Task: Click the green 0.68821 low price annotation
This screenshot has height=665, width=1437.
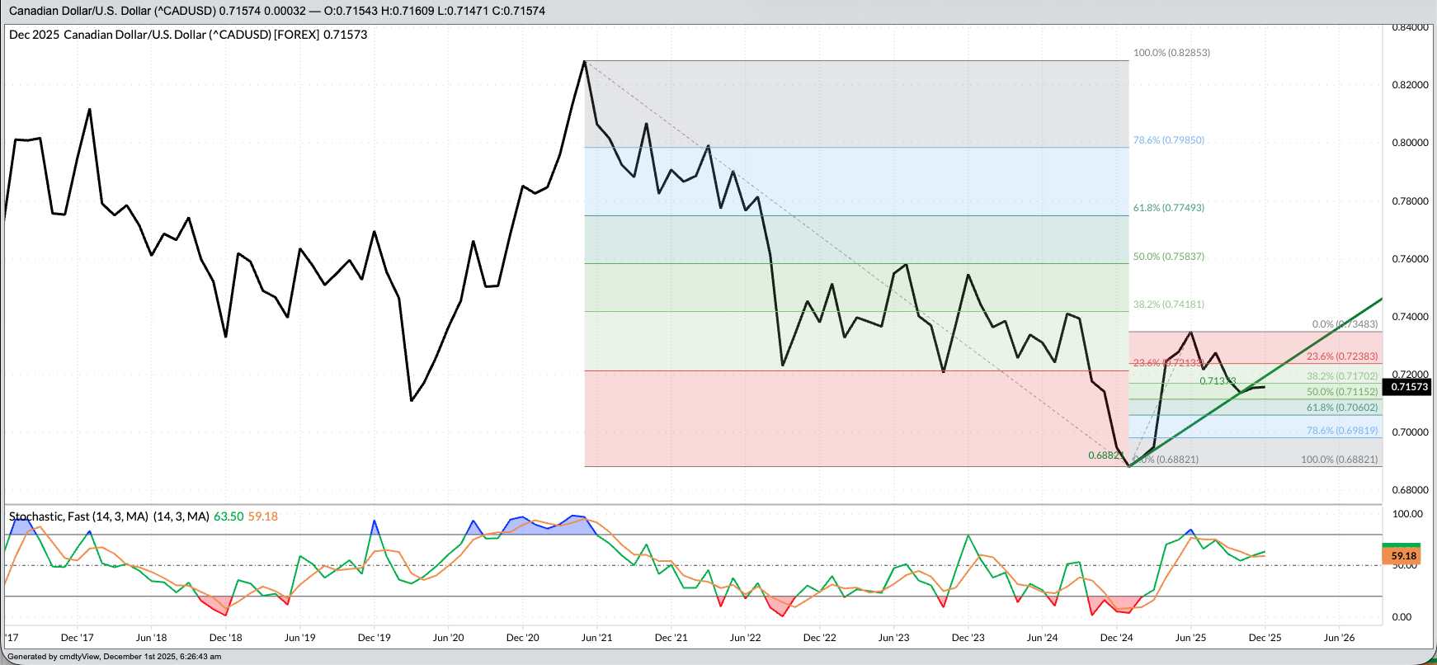Action: pos(1105,455)
